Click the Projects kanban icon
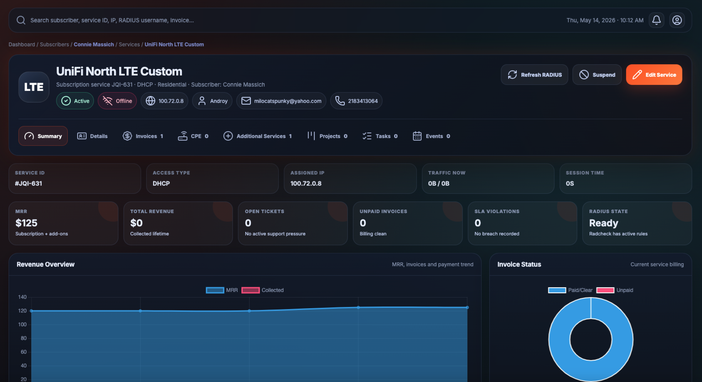Viewport: 702px width, 382px height. pyautogui.click(x=311, y=136)
